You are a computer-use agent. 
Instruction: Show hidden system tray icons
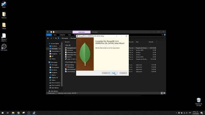click(x=176, y=113)
